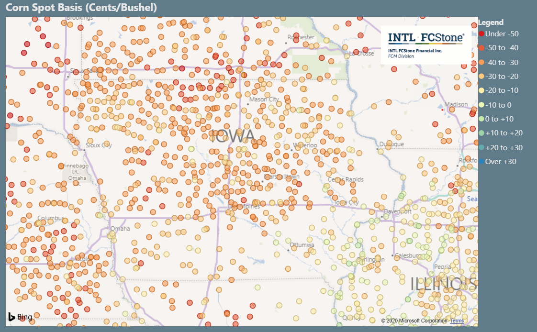The image size is (537, 332).
Task: Click the 'Peoria' map label
Action: 442,266
